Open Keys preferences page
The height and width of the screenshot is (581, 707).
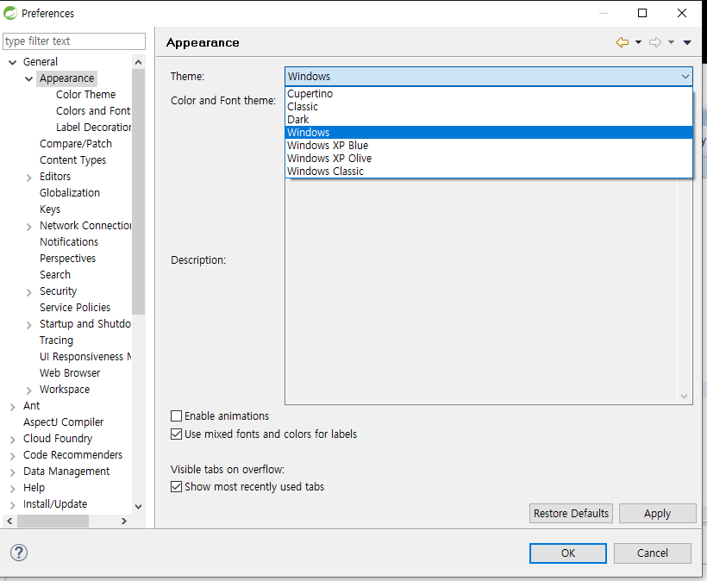coord(50,209)
